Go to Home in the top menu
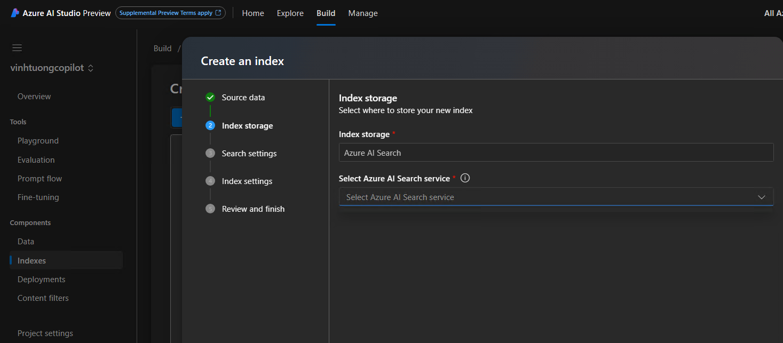Viewport: 783px width, 343px height. [252, 13]
